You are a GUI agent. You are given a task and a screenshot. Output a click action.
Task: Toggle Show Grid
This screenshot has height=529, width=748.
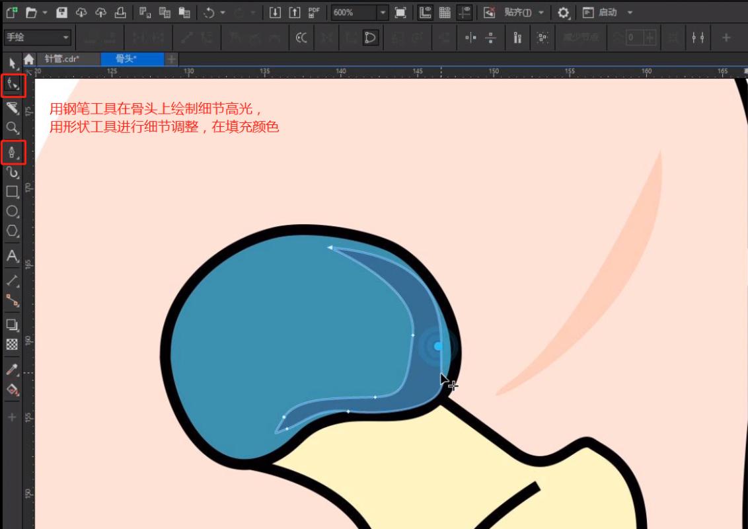coord(445,13)
